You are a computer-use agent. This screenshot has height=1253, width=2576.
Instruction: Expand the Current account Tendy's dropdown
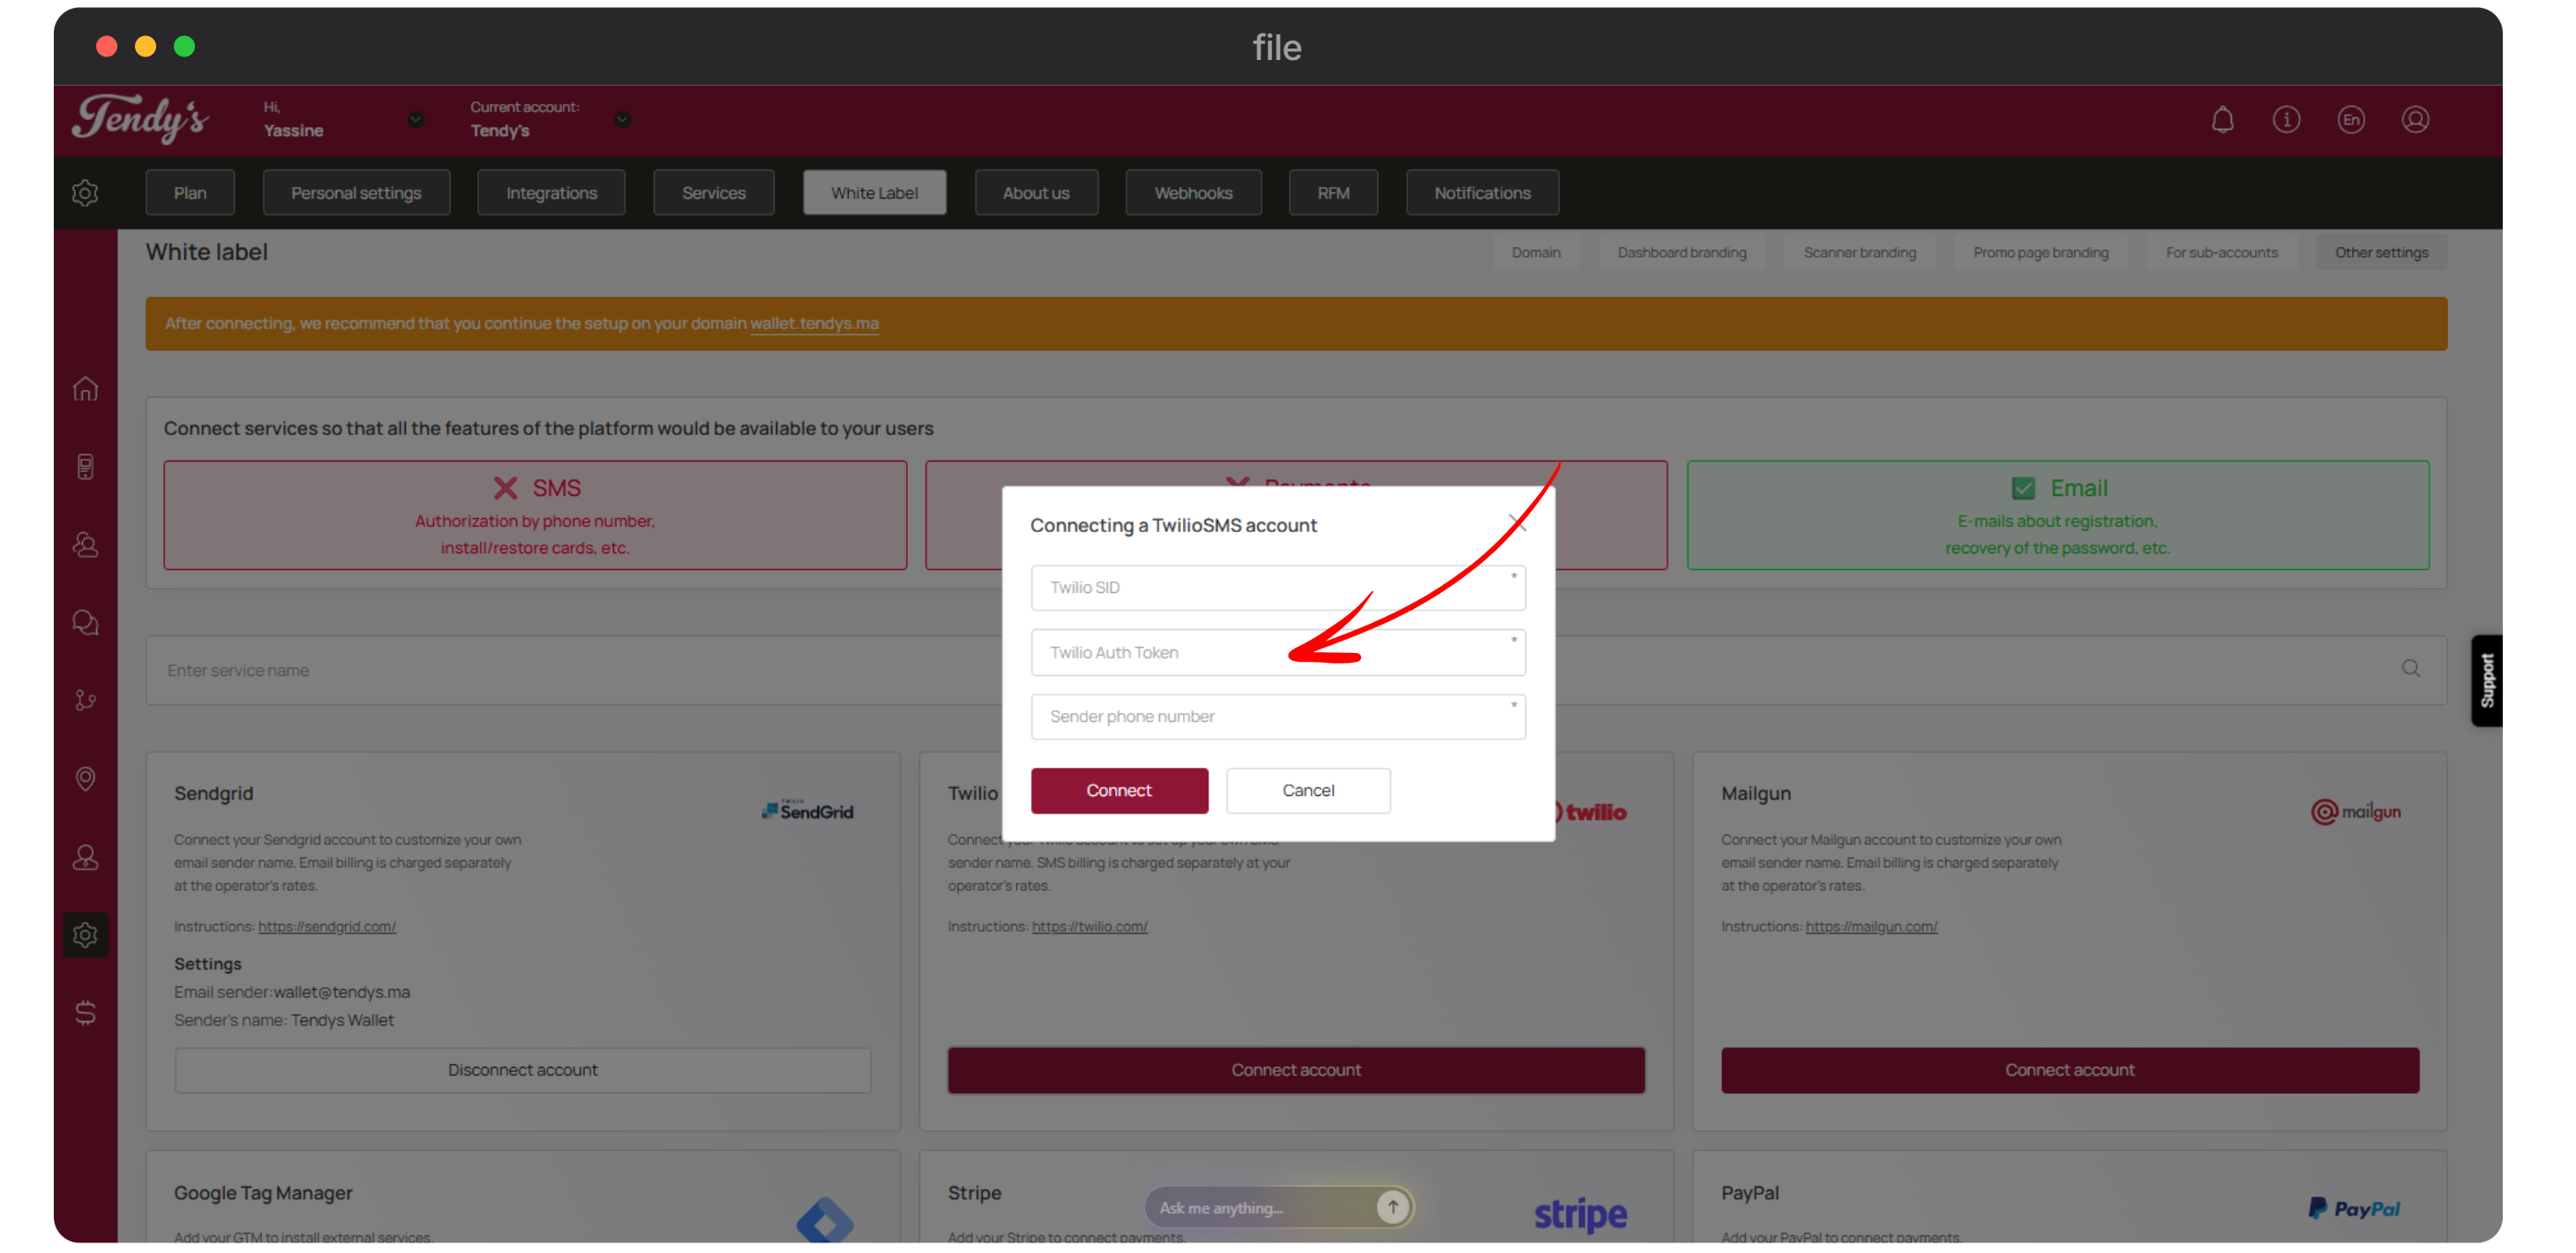(622, 120)
